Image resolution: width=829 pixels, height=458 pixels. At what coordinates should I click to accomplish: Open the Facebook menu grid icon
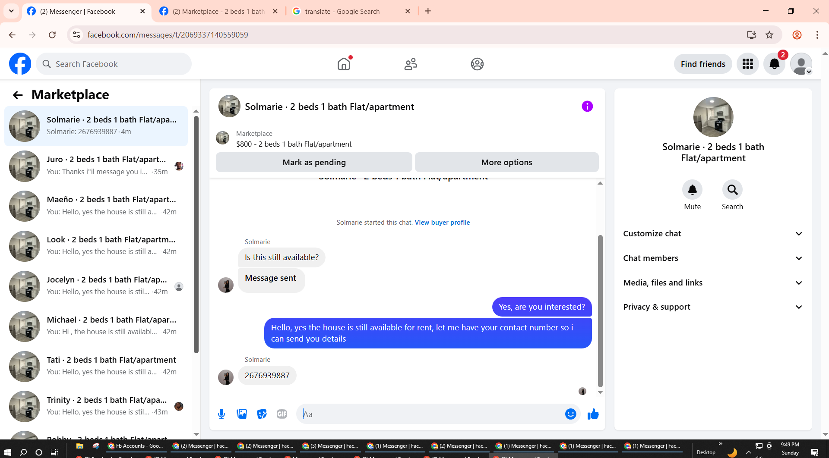pos(748,64)
